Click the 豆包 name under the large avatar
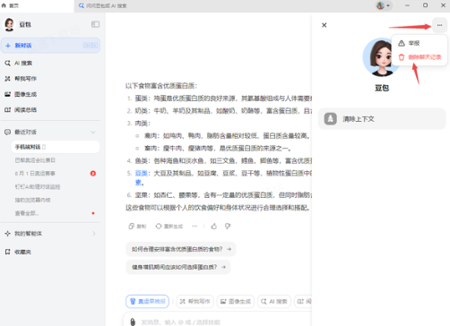 click(382, 88)
